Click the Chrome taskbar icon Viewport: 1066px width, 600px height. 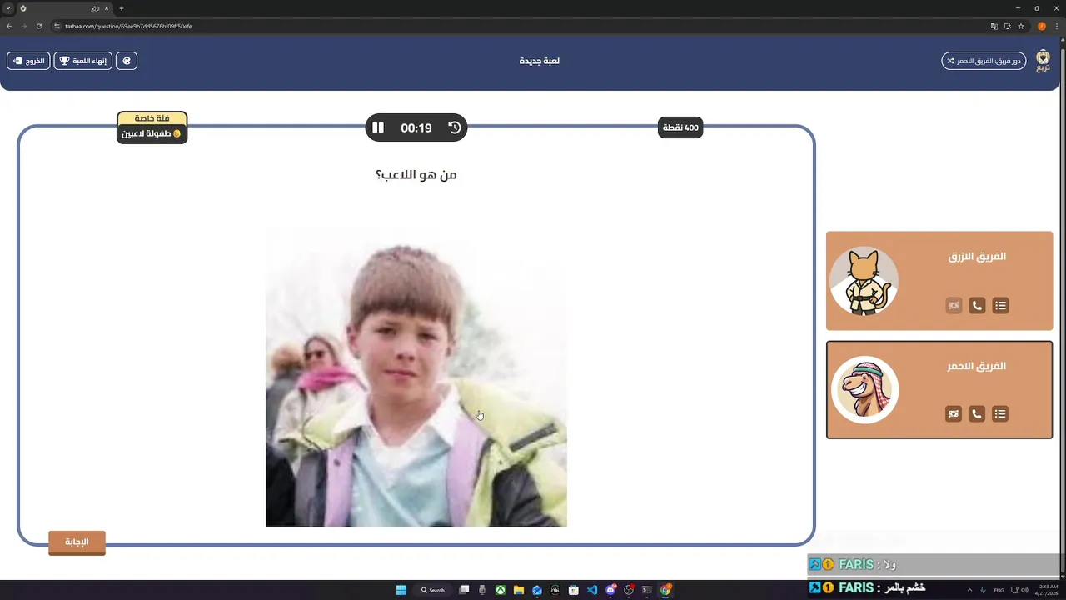point(665,590)
